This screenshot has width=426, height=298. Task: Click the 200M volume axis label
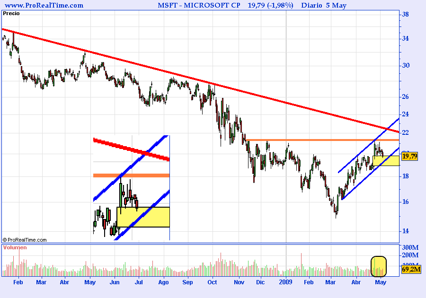click(410, 255)
